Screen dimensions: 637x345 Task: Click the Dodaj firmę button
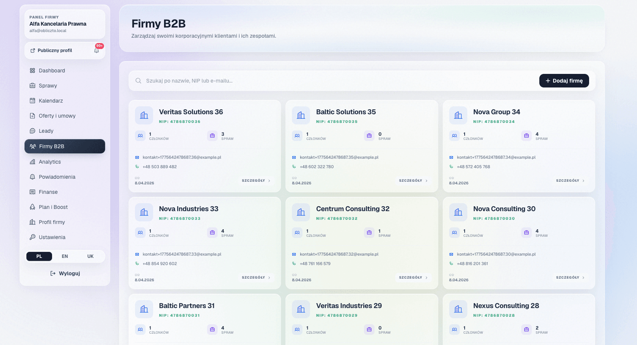(564, 80)
